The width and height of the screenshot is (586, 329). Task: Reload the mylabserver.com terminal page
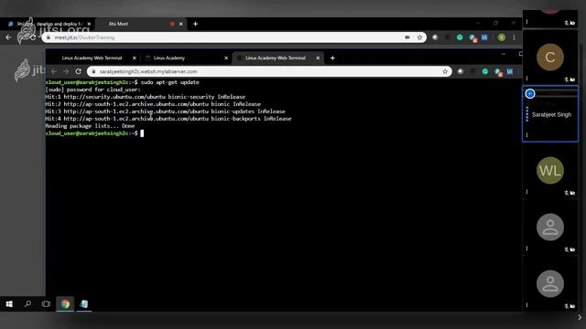[x=78, y=71]
